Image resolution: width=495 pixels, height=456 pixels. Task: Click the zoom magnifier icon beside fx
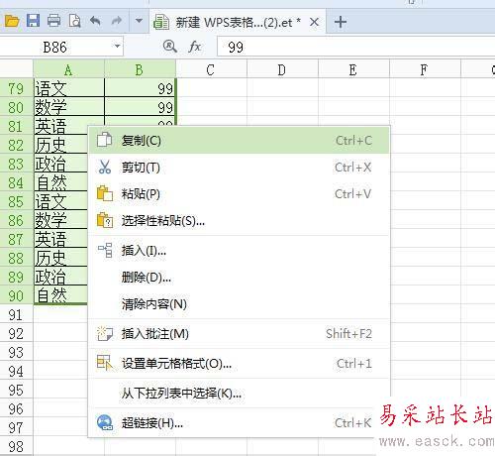tap(170, 47)
